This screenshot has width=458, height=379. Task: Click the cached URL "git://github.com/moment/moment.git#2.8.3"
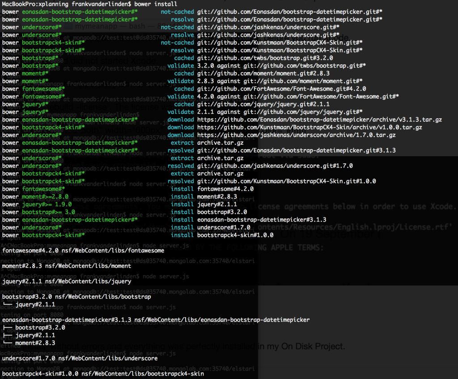click(x=263, y=74)
